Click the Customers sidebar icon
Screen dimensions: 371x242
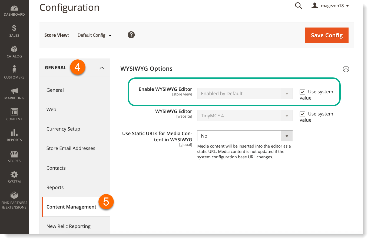coord(14,70)
